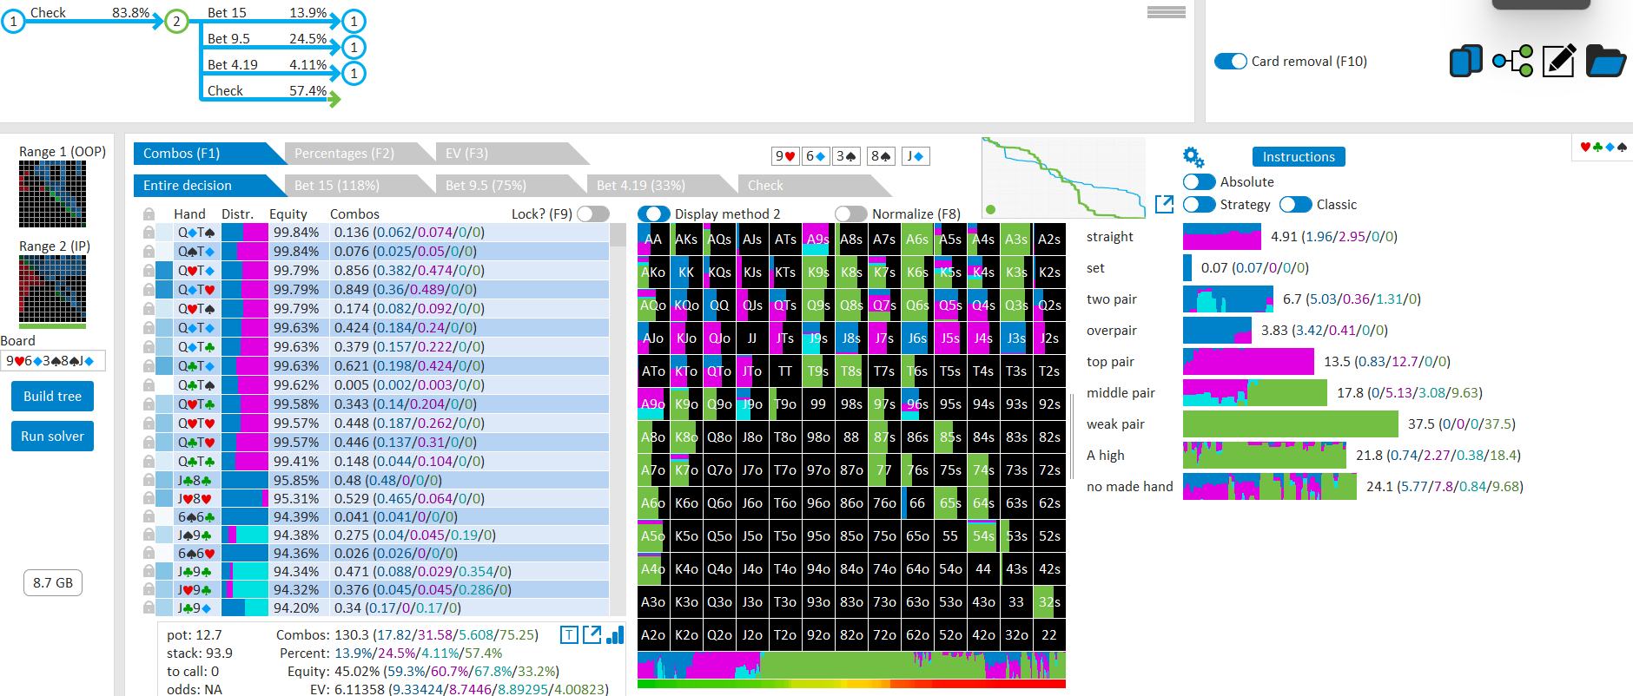Toggle the Strategy switch

coord(1200,204)
